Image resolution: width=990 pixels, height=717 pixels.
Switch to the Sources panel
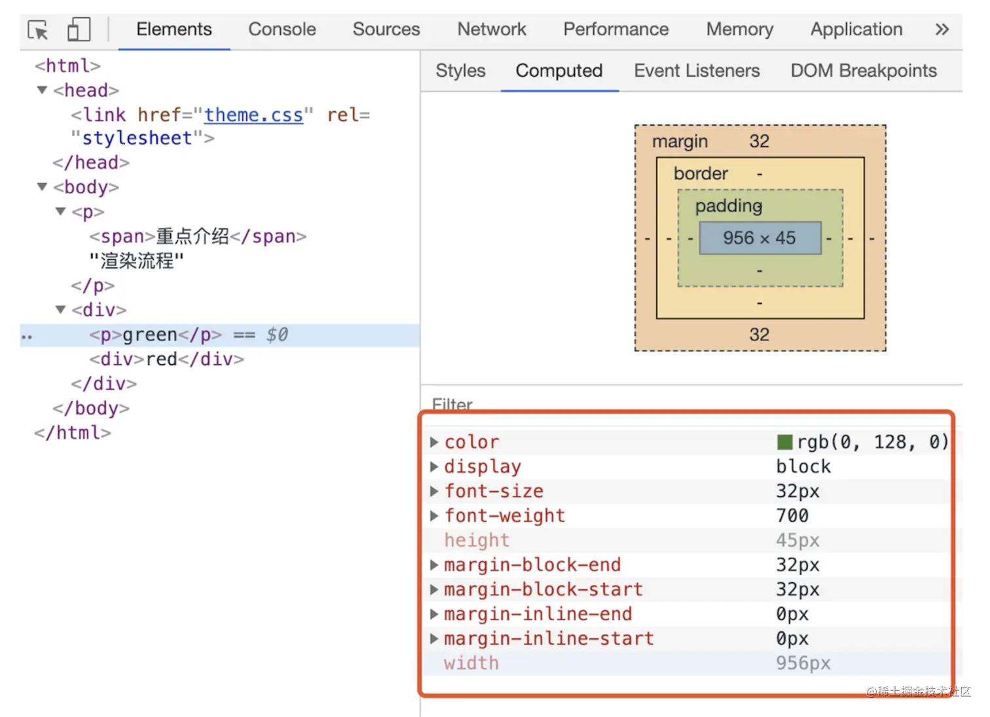click(386, 29)
